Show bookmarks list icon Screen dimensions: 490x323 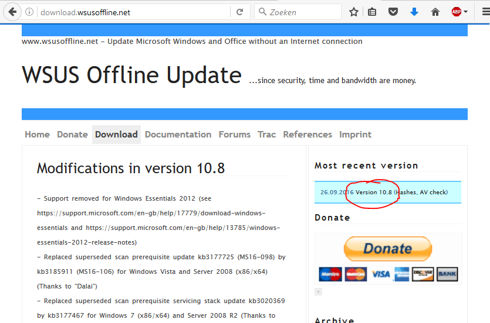(x=372, y=12)
